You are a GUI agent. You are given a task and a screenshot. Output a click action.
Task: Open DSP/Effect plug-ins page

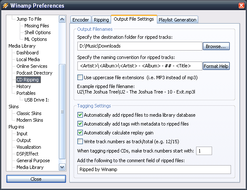27,154
